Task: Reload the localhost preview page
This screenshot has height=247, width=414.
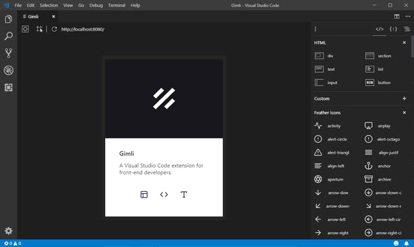Action: click(54, 29)
